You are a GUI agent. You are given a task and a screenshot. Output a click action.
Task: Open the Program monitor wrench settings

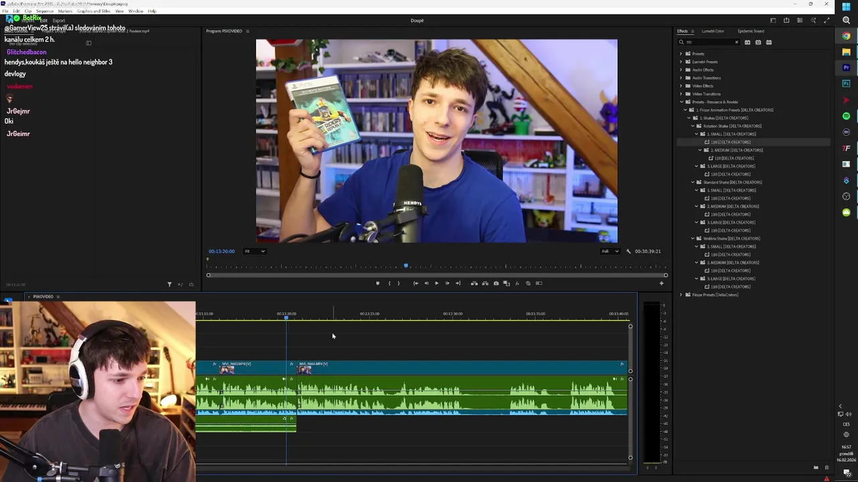[628, 251]
